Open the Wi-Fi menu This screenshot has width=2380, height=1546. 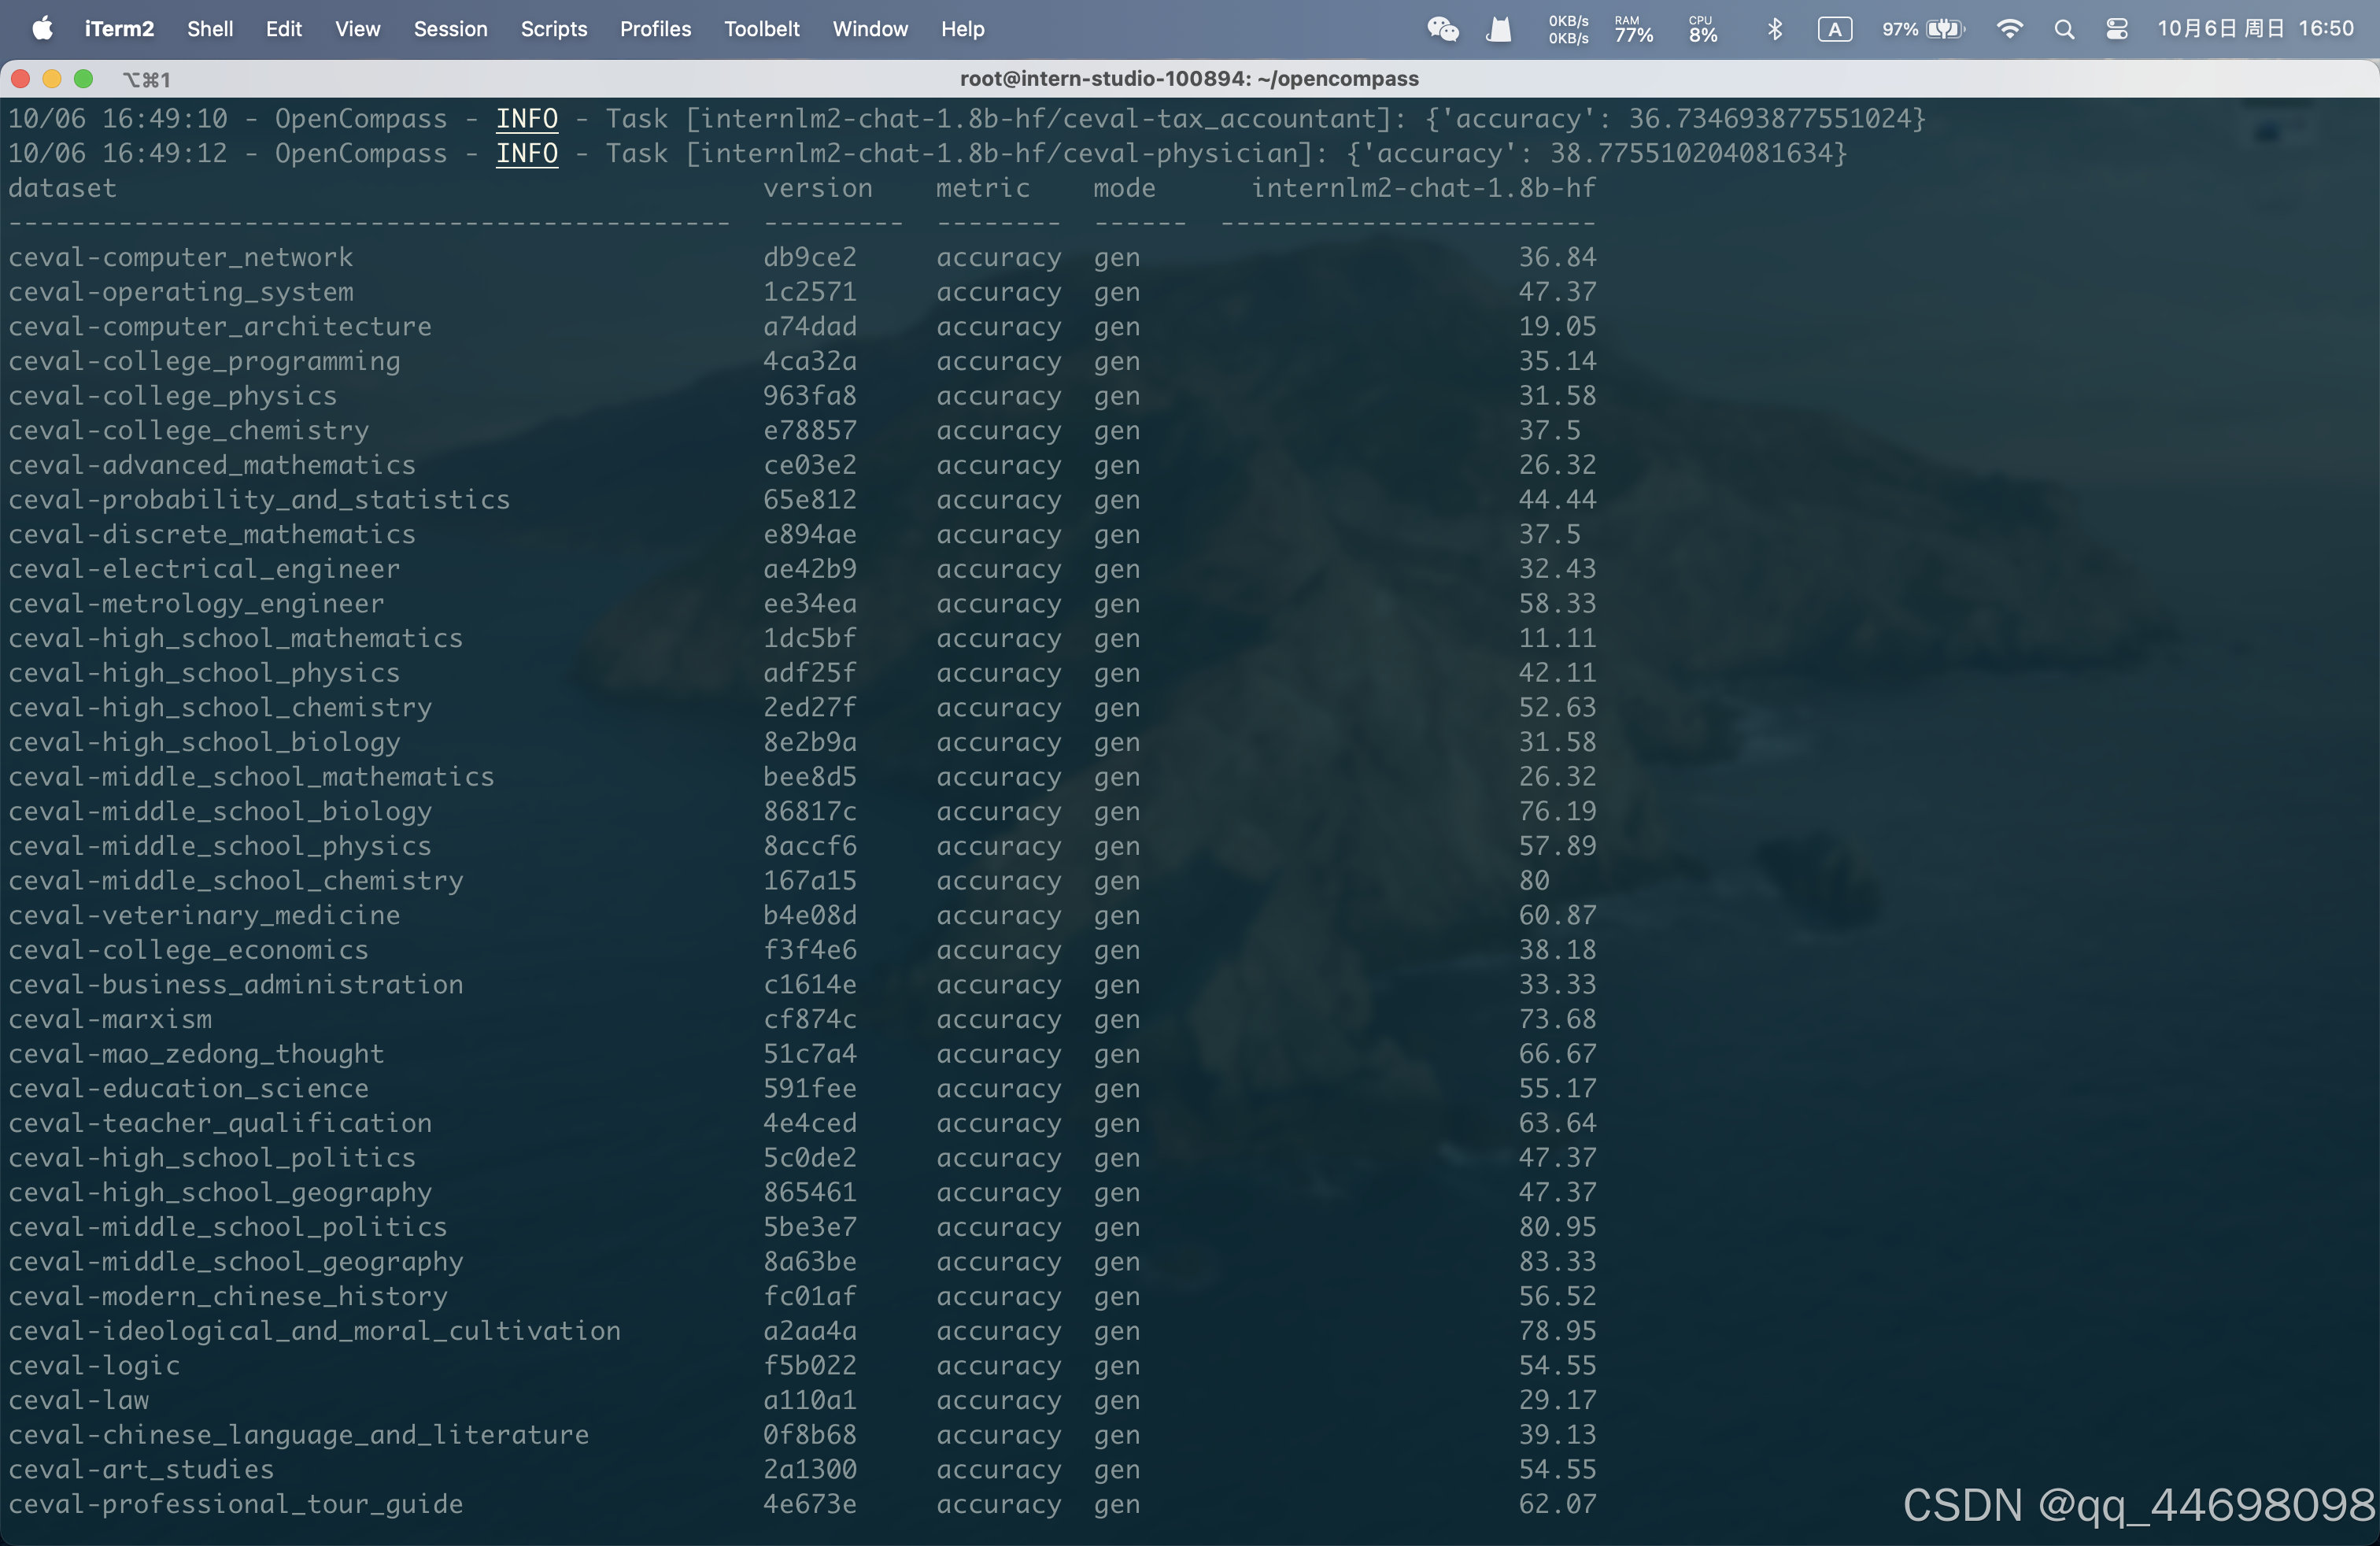(x=2010, y=29)
